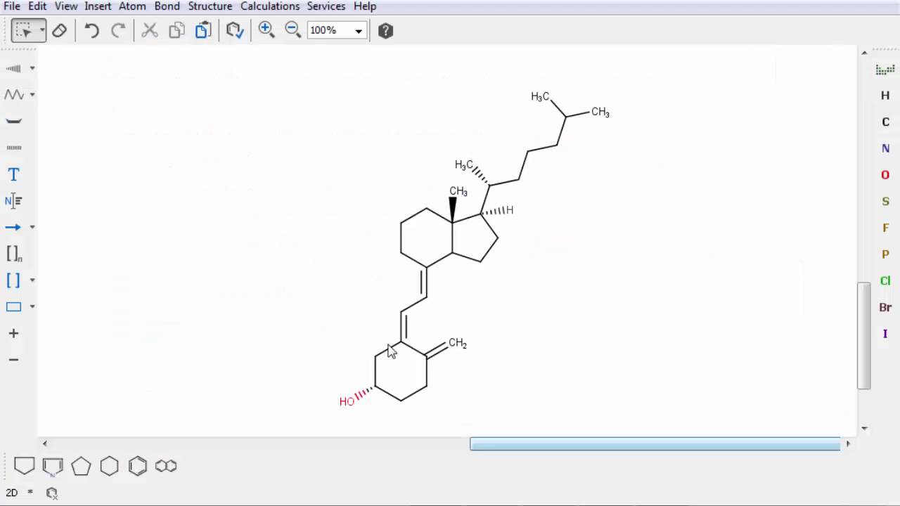Open the Help question mark icon
Viewport: 900px width, 506px height.
(x=385, y=30)
